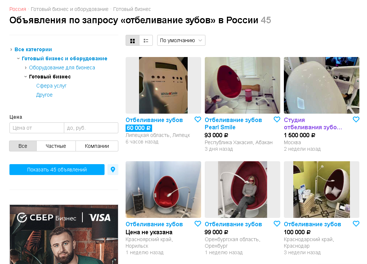Click the "Цена от" input field

[x=37, y=128]
